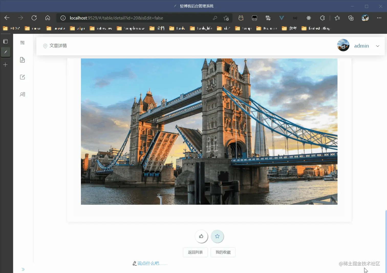Toggle the star favorite button
Viewport: 387px width, 273px height.
(217, 236)
